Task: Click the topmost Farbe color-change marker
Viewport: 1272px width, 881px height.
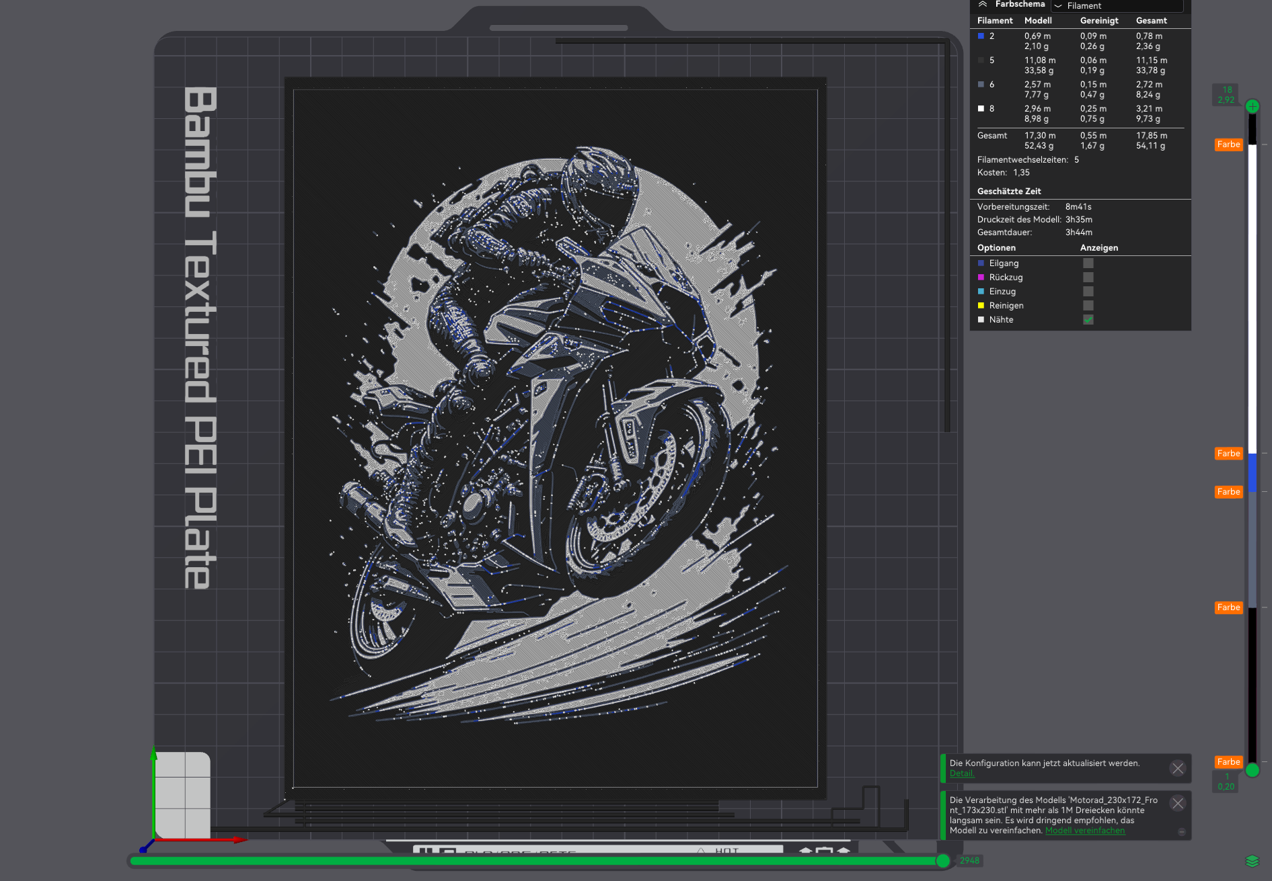Action: point(1228,144)
